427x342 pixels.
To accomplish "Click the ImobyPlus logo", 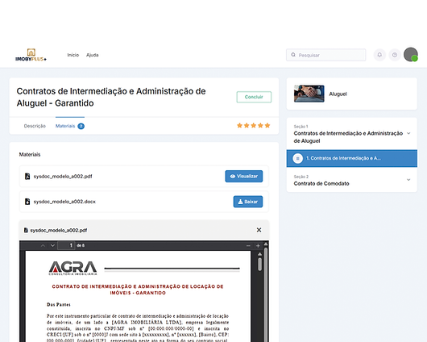I will [31, 55].
